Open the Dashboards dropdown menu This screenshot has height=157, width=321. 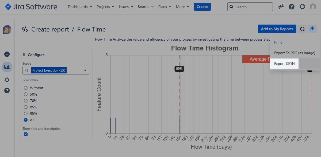[80, 7]
